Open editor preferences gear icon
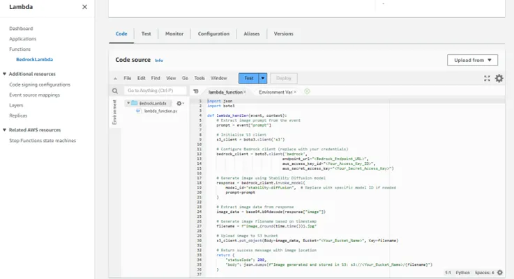514x279 pixels. click(x=499, y=79)
